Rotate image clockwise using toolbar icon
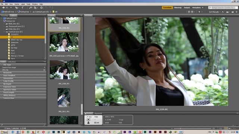The width and height of the screenshot is (239, 134). point(50,7)
